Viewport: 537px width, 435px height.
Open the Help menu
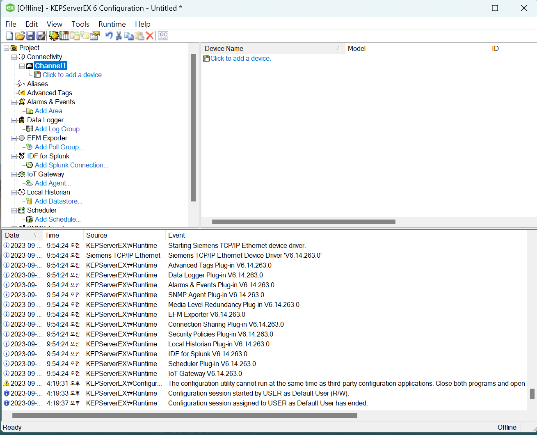(143, 24)
